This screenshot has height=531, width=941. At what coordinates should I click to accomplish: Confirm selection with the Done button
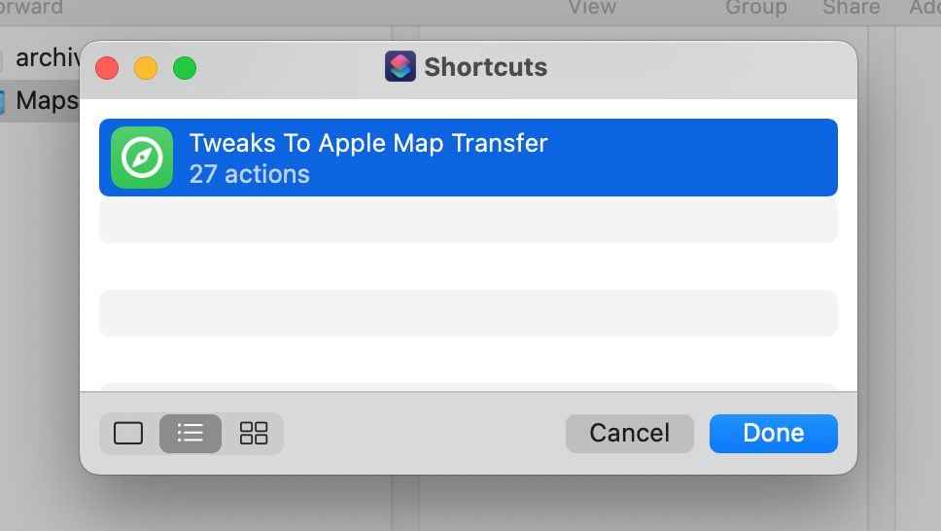pyautogui.click(x=773, y=433)
